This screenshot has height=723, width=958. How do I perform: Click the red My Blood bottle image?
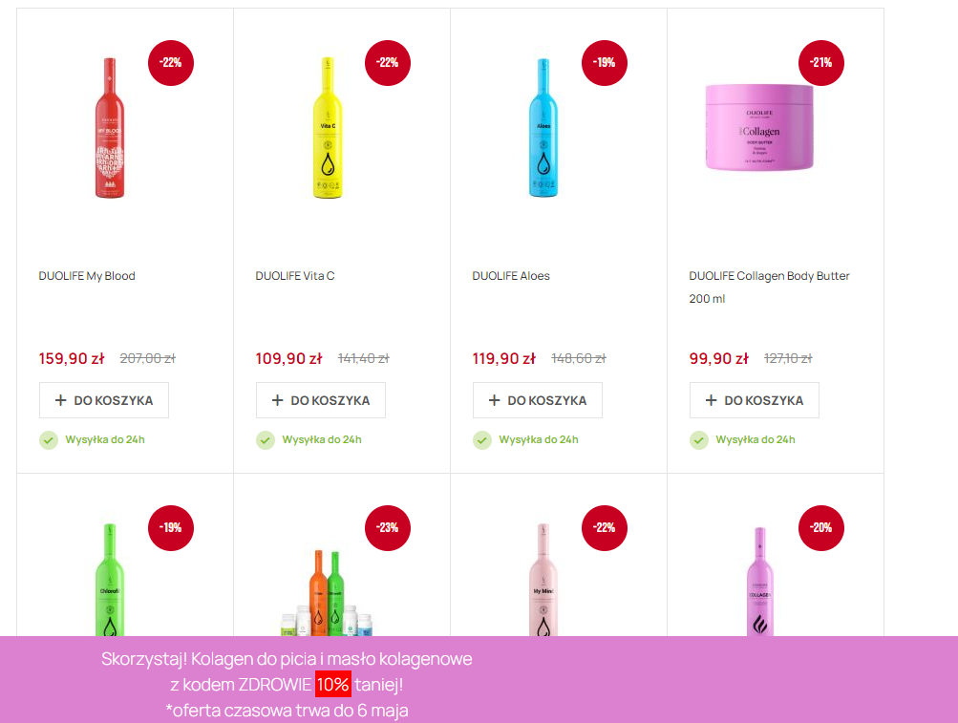coord(110,128)
